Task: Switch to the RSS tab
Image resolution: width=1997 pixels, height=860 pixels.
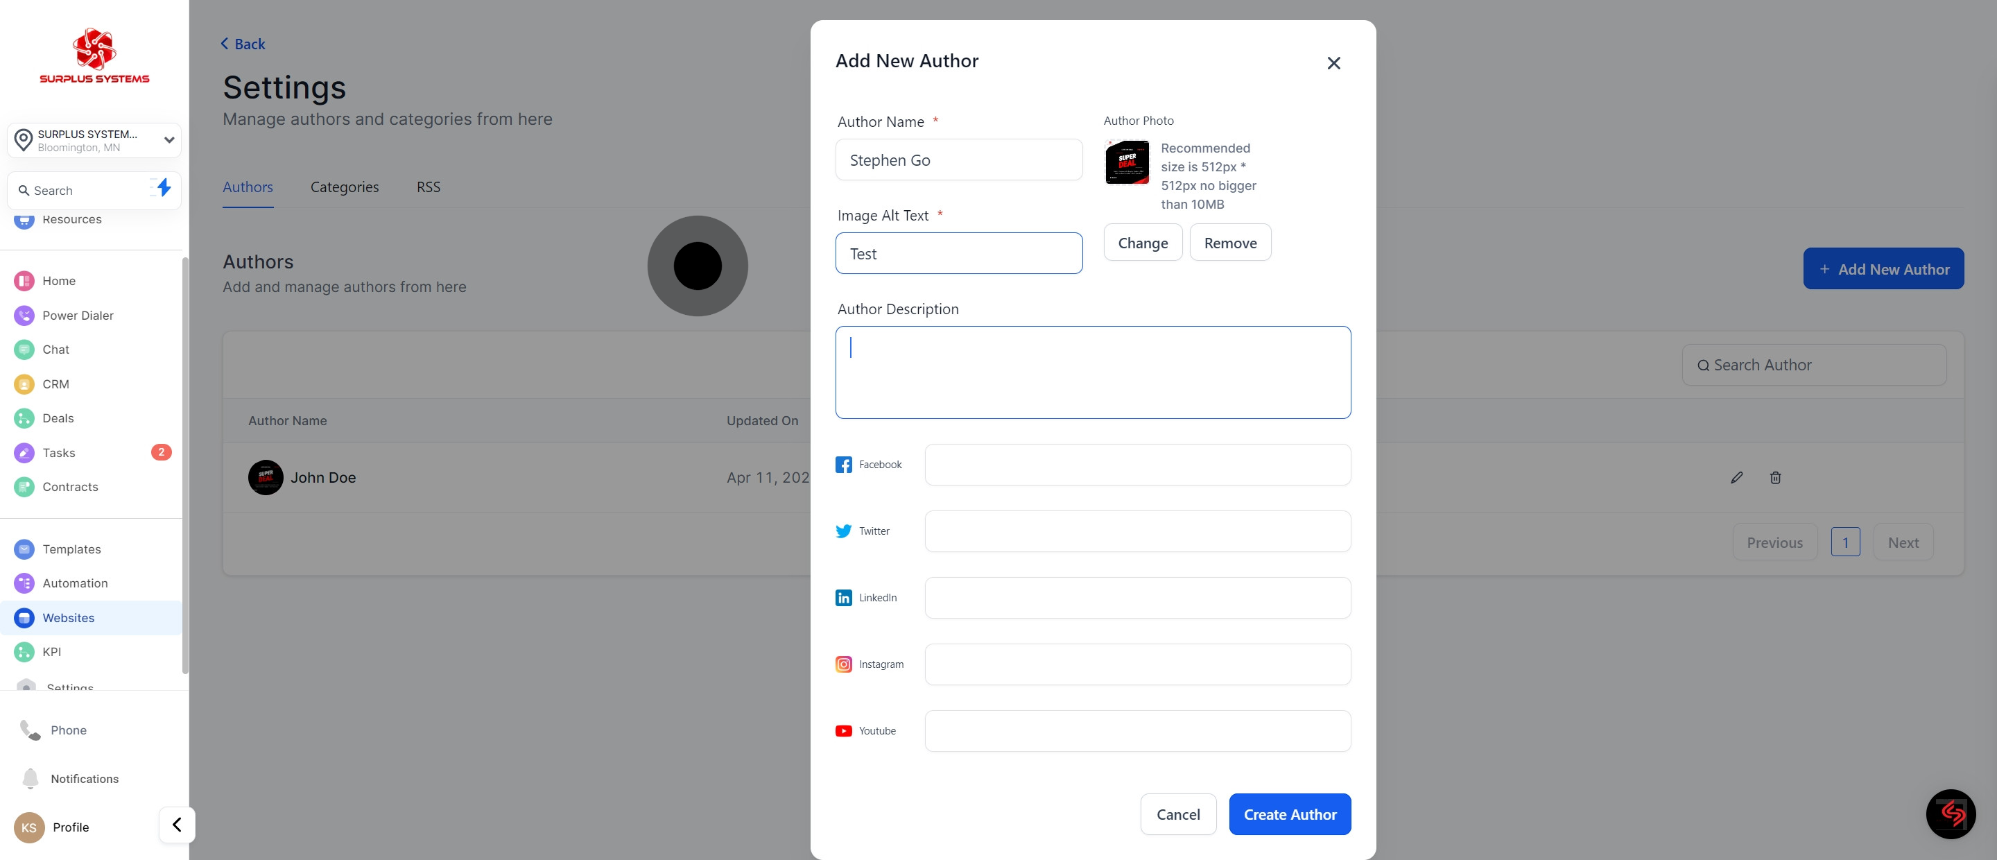Action: point(428,187)
